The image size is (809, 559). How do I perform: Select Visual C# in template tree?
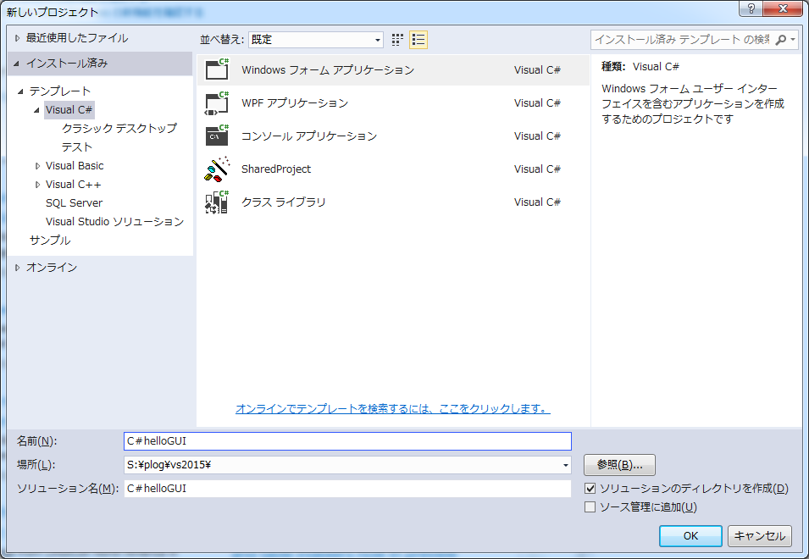click(69, 110)
